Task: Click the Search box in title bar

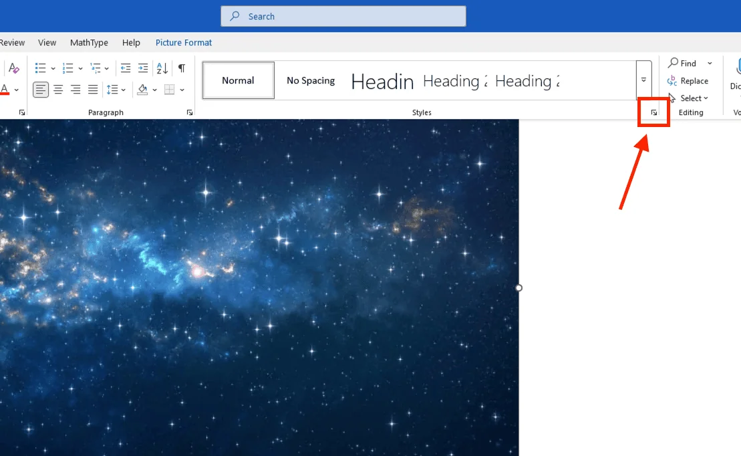Action: tap(343, 16)
